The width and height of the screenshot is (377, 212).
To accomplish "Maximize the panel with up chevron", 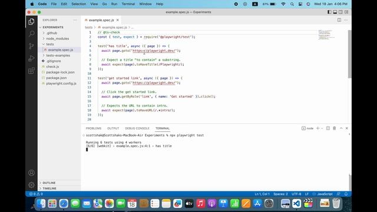I will click(x=341, y=128).
